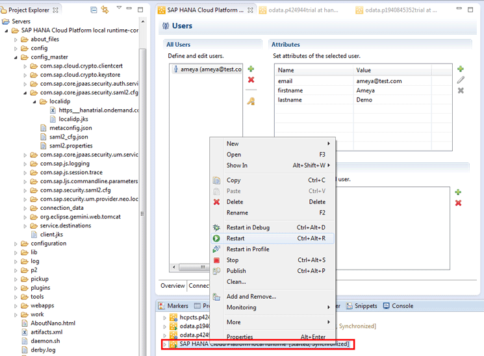Click the Restart in Profile icon

pyautogui.click(x=217, y=249)
